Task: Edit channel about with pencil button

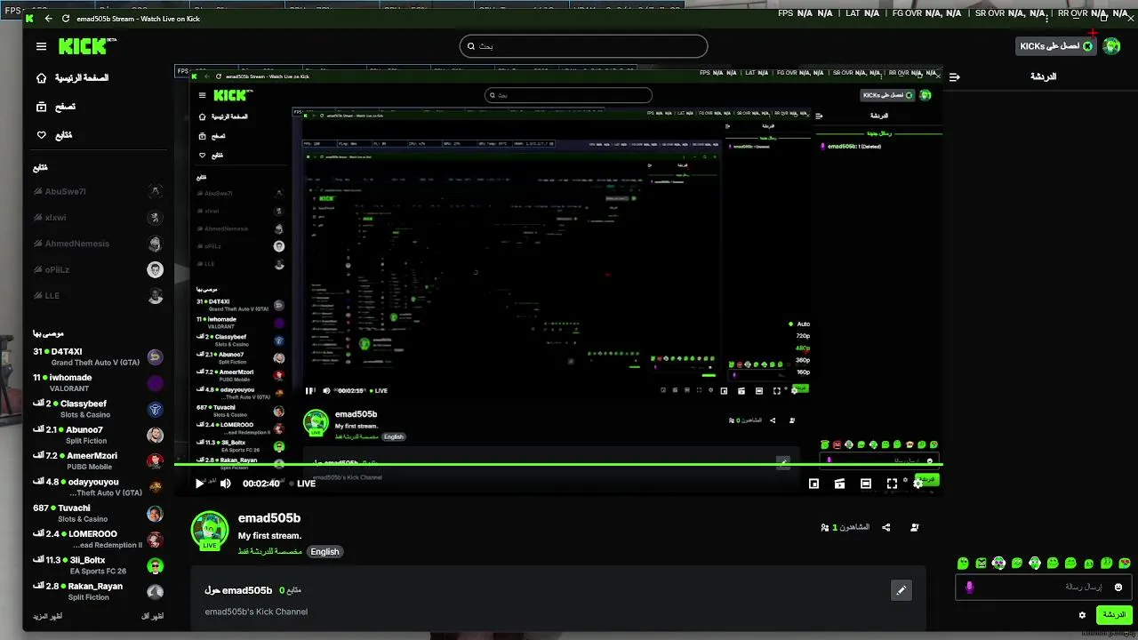Action: pyautogui.click(x=901, y=590)
